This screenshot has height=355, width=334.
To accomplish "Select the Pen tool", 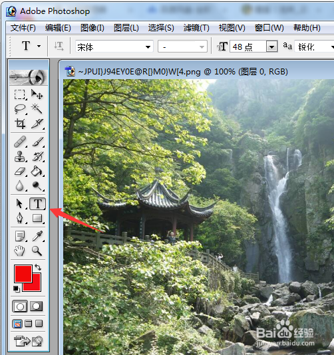I will tap(20, 218).
